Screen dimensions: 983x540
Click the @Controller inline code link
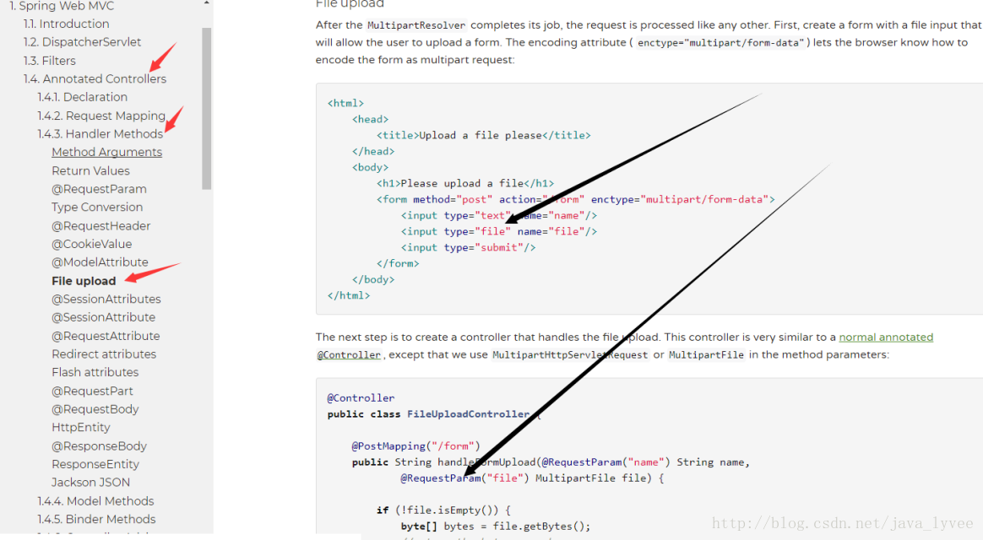point(349,355)
